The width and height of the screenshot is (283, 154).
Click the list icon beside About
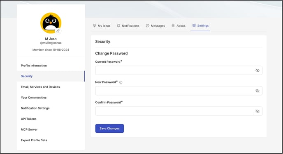[x=173, y=26]
